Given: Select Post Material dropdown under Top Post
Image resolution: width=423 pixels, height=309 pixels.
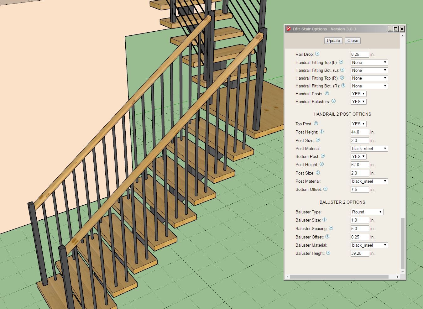Looking at the screenshot, I should click(369, 149).
